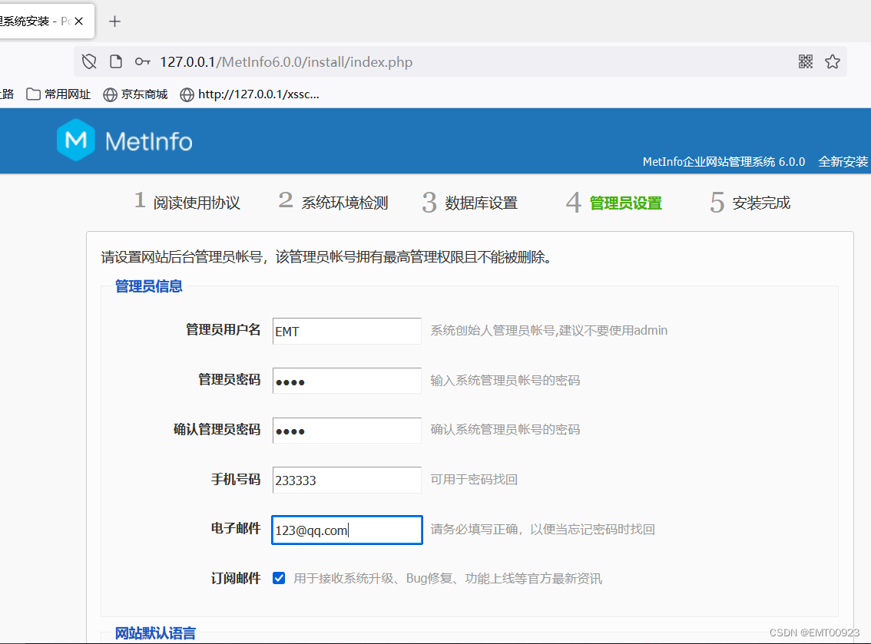Image resolution: width=871 pixels, height=644 pixels.
Task: Click the 手机号码 field with 233333
Action: pyautogui.click(x=346, y=480)
